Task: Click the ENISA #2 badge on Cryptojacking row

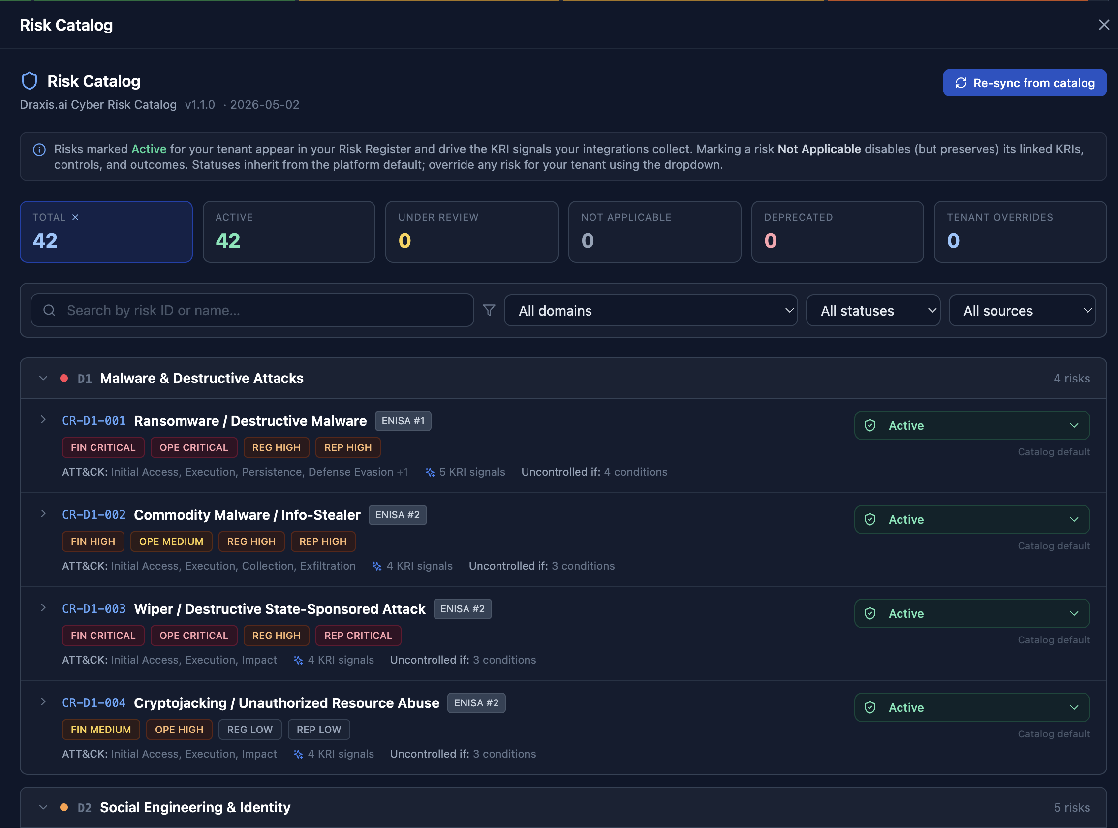Action: [476, 702]
